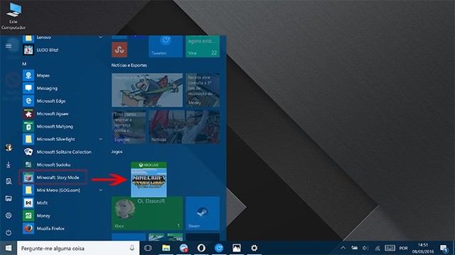Open Action Center notifications icon

pyautogui.click(x=444, y=248)
